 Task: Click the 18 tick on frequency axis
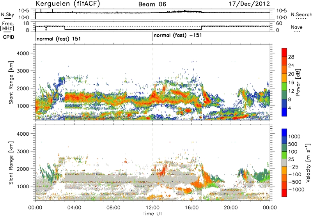click(27, 23)
